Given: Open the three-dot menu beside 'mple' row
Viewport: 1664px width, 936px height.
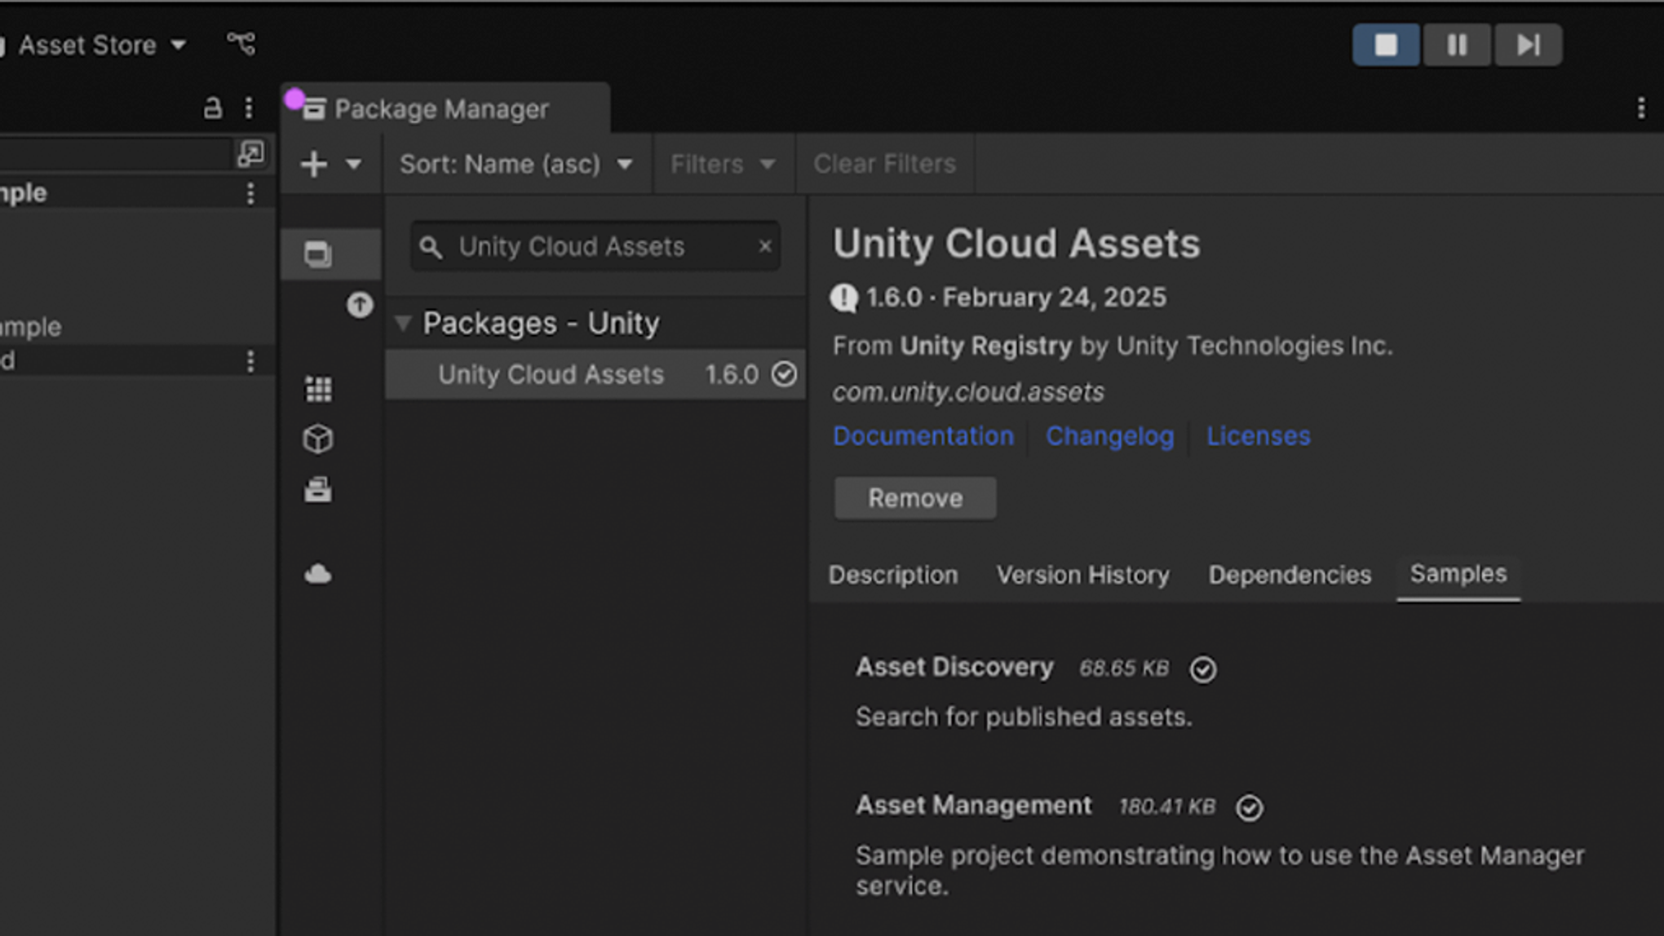Looking at the screenshot, I should coord(250,193).
